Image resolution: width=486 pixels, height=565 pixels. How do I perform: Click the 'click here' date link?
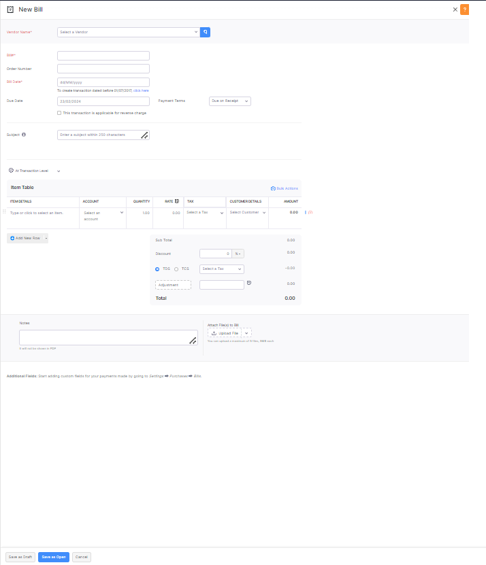[x=141, y=90]
